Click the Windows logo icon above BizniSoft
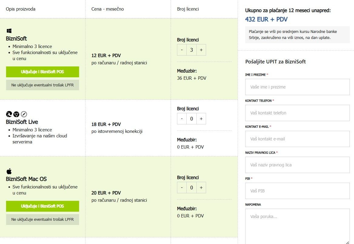Screen dimensions: 354x244 (x=9, y=31)
